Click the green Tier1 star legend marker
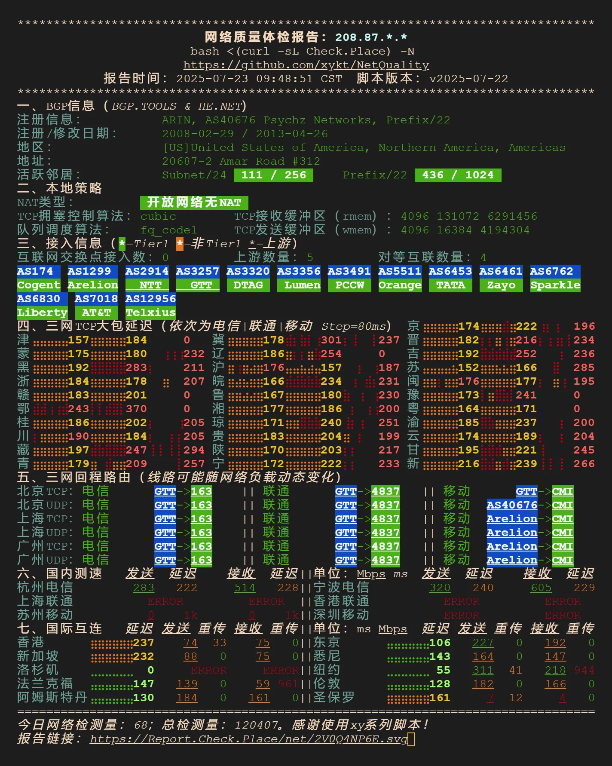 (x=122, y=244)
